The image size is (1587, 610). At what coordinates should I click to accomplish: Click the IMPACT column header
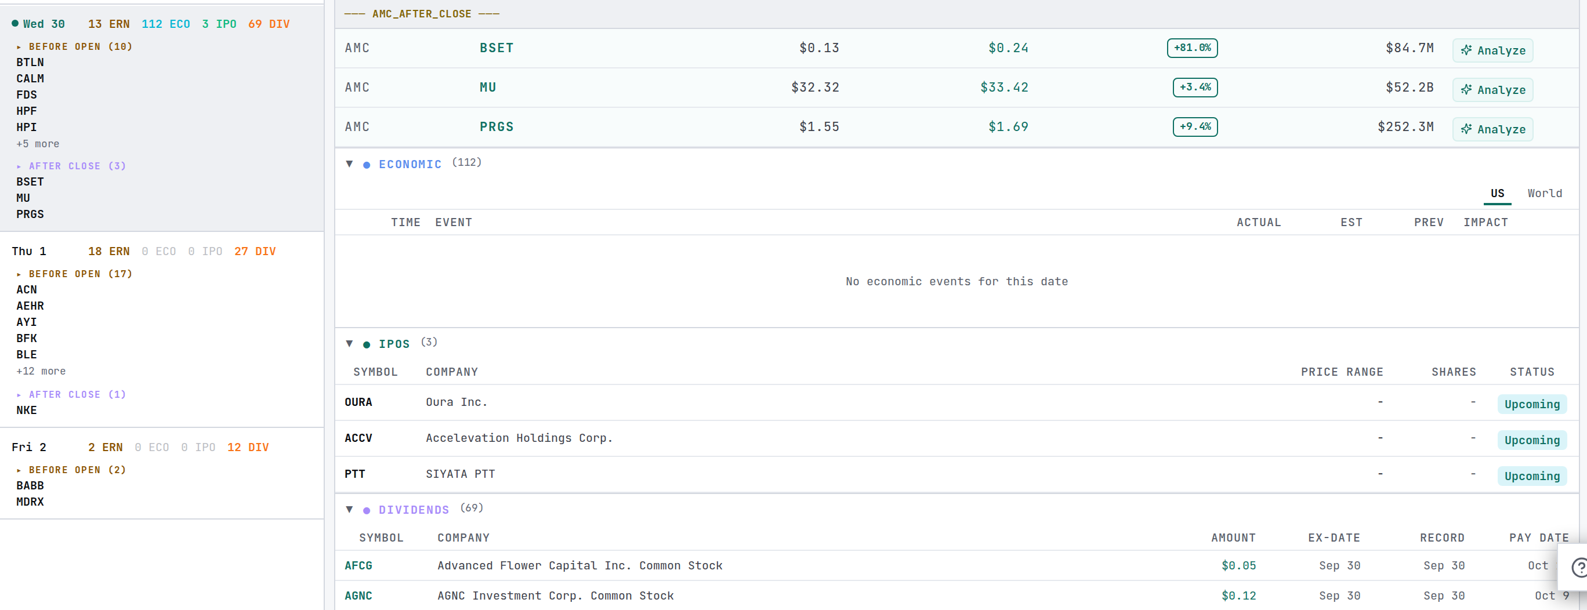pos(1485,223)
